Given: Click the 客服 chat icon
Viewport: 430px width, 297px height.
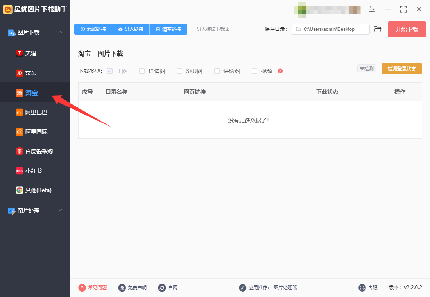Looking at the screenshot, I should (362, 288).
